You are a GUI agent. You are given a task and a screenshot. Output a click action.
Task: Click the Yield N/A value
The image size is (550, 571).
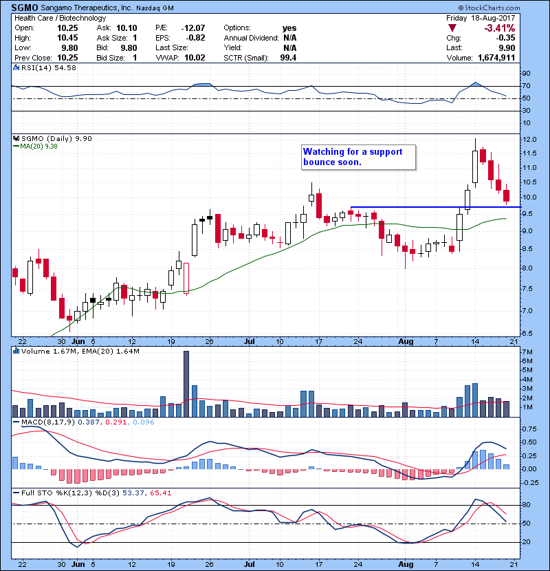(289, 47)
